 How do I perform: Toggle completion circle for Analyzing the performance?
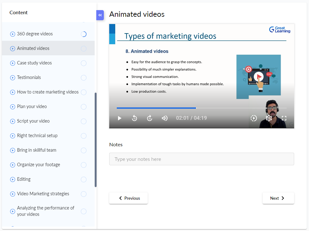[x=84, y=211]
